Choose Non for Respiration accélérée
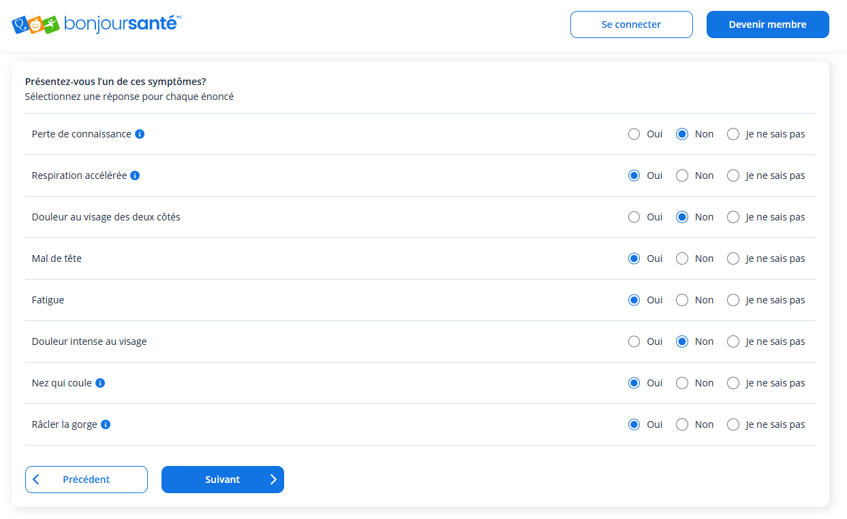The height and width of the screenshot is (519, 847). click(682, 175)
